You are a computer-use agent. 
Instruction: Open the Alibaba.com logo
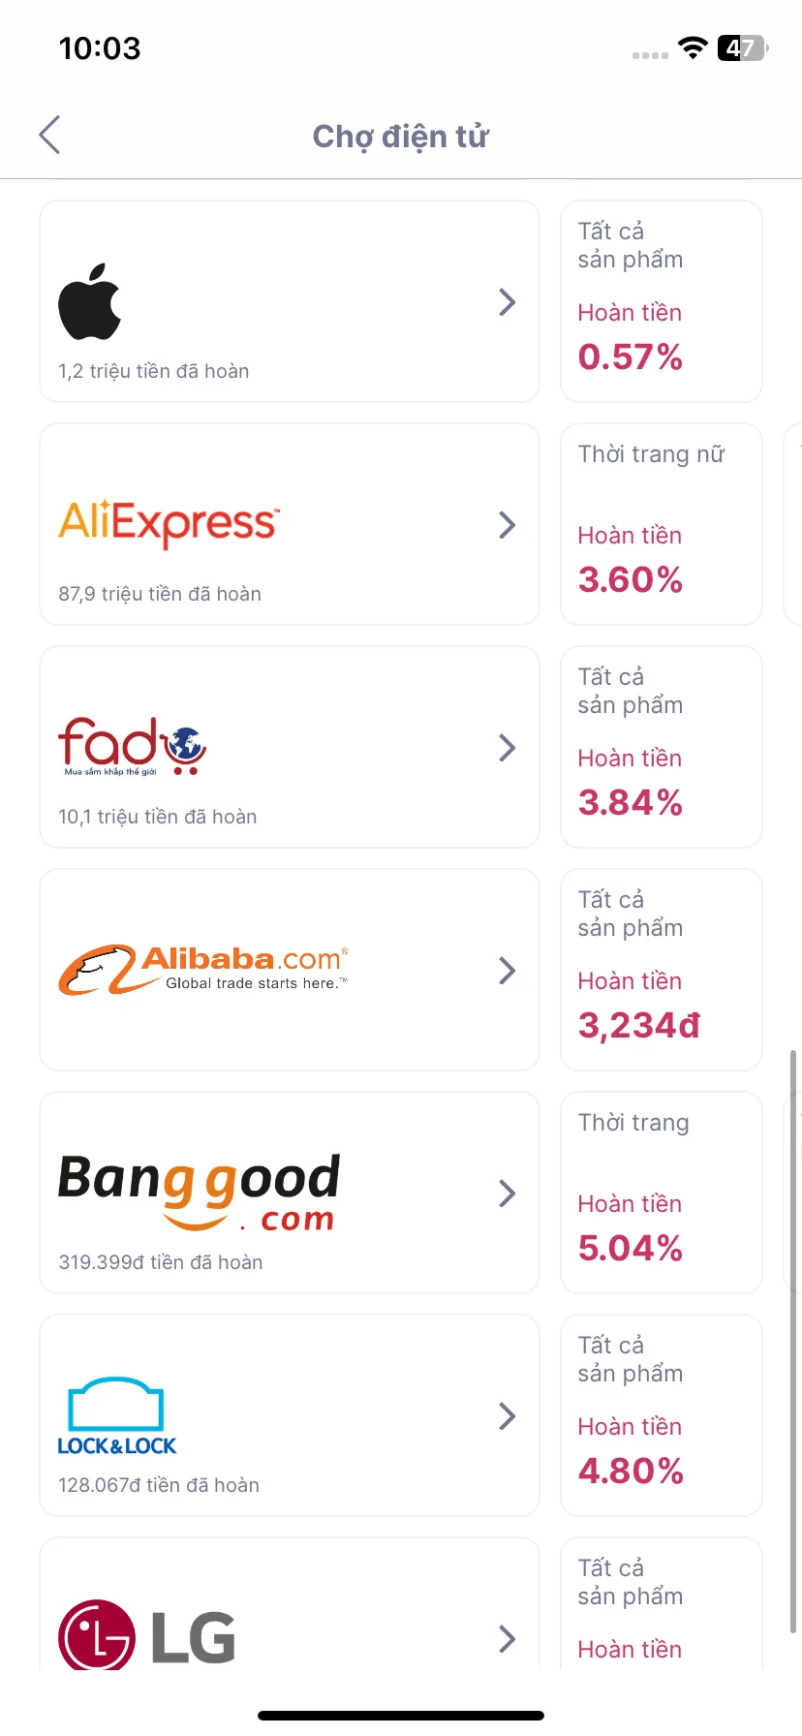pos(203,970)
